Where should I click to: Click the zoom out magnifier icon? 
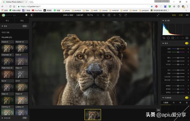[98, 15]
